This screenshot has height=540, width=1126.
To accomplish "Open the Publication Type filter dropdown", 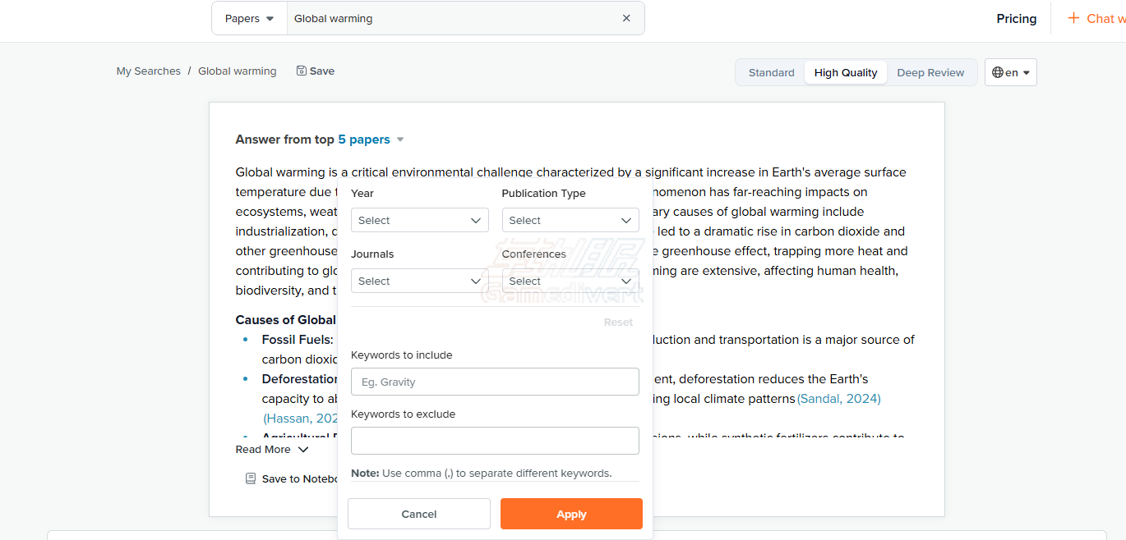I will [570, 220].
